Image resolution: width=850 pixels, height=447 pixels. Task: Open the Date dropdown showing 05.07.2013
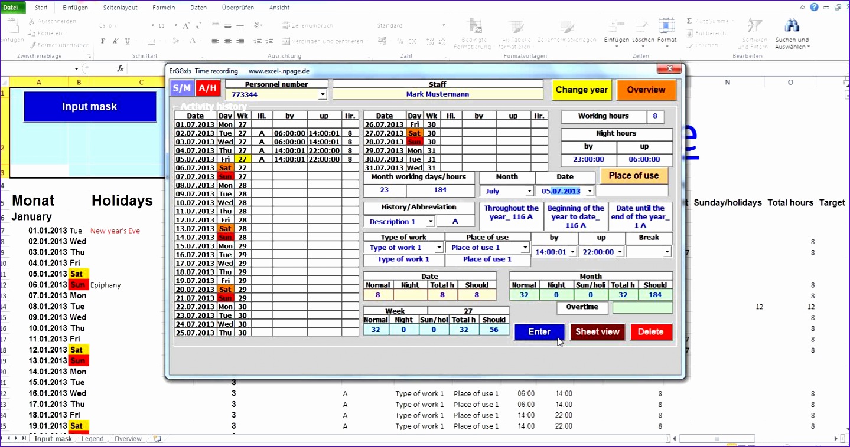[590, 190]
